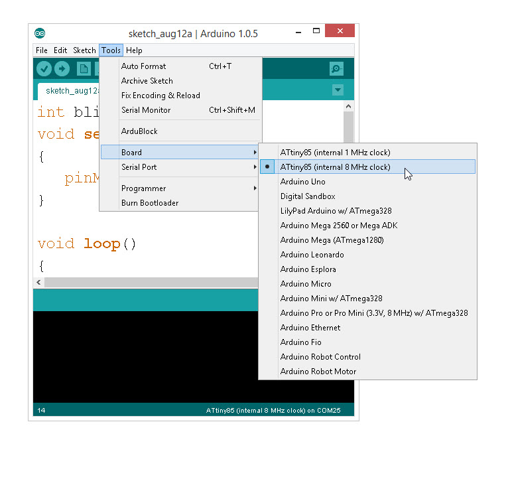The image size is (508, 483).
Task: Close the Arduino window
Action: coord(340,31)
